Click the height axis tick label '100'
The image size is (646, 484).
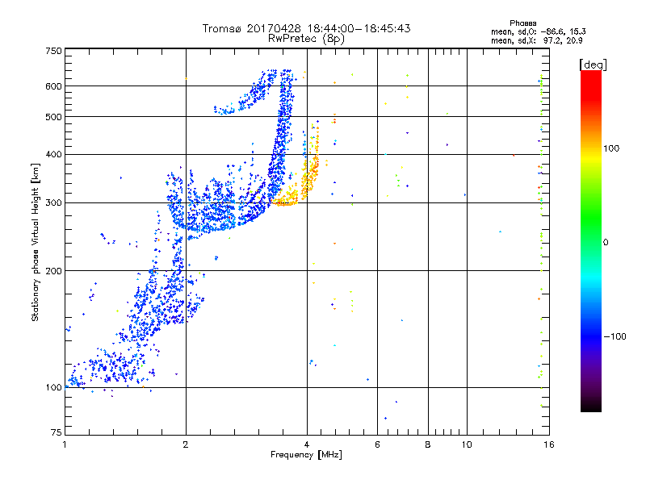pyautogui.click(x=53, y=388)
